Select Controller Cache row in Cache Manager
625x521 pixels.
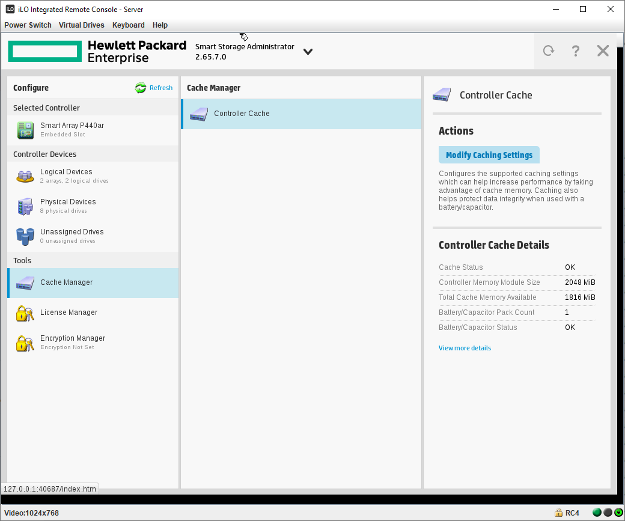[301, 114]
